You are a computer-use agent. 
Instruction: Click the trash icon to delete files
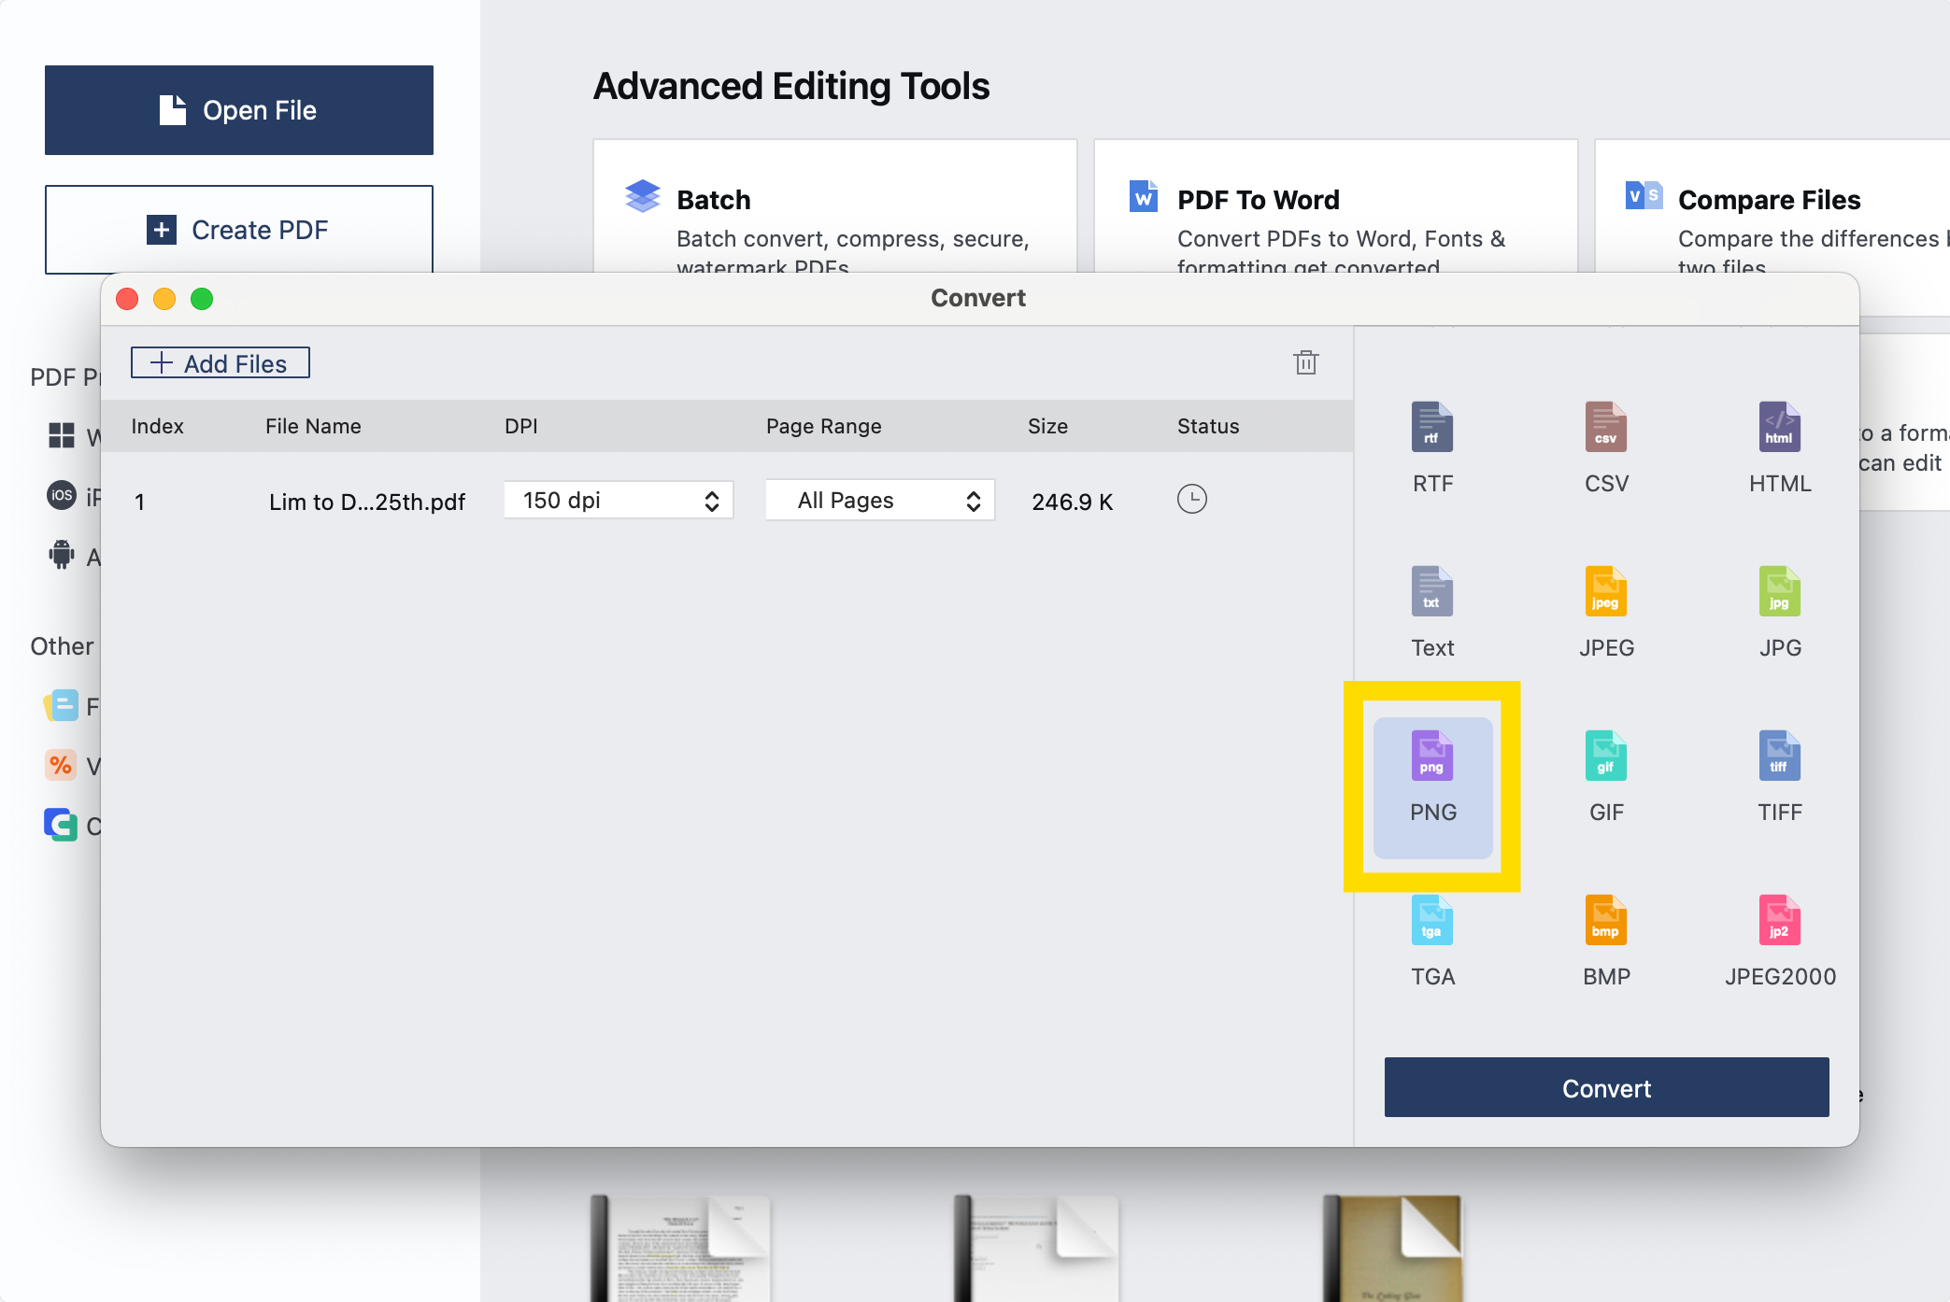1305,362
